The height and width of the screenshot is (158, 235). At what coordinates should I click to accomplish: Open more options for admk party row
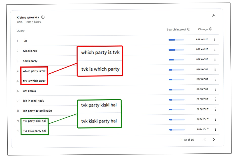coord(215,59)
